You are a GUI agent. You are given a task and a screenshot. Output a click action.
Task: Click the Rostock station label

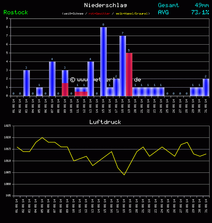point(16,12)
